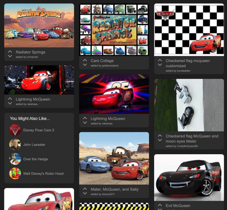Downvote Checkered flag mcqueen customized
Image resolution: width=227 pixels, height=210 pixels.
[160, 65]
